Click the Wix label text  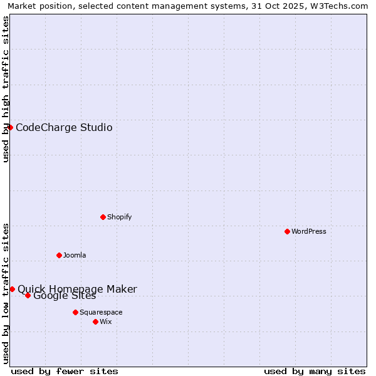tap(105, 322)
